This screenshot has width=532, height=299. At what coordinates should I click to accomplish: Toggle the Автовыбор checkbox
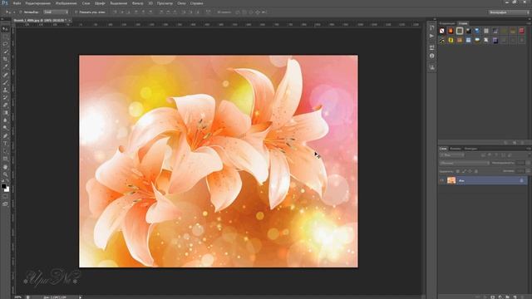click(x=21, y=12)
